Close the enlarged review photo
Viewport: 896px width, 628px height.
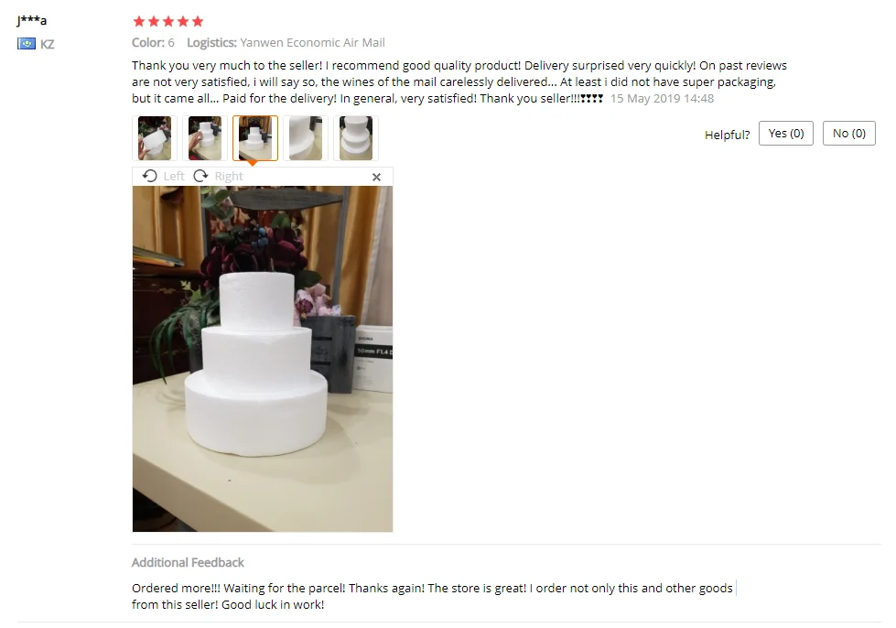376,178
